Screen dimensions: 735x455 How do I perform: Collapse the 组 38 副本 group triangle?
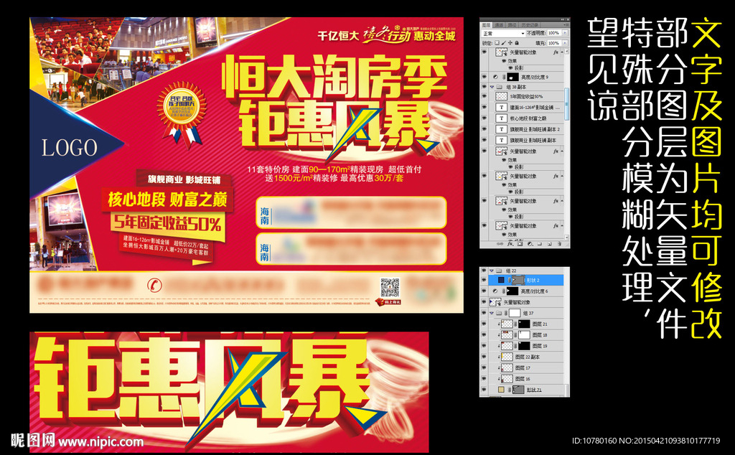(x=492, y=87)
